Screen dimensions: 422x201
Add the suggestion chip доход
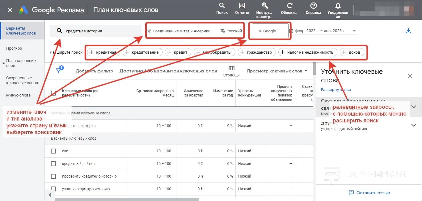point(352,52)
